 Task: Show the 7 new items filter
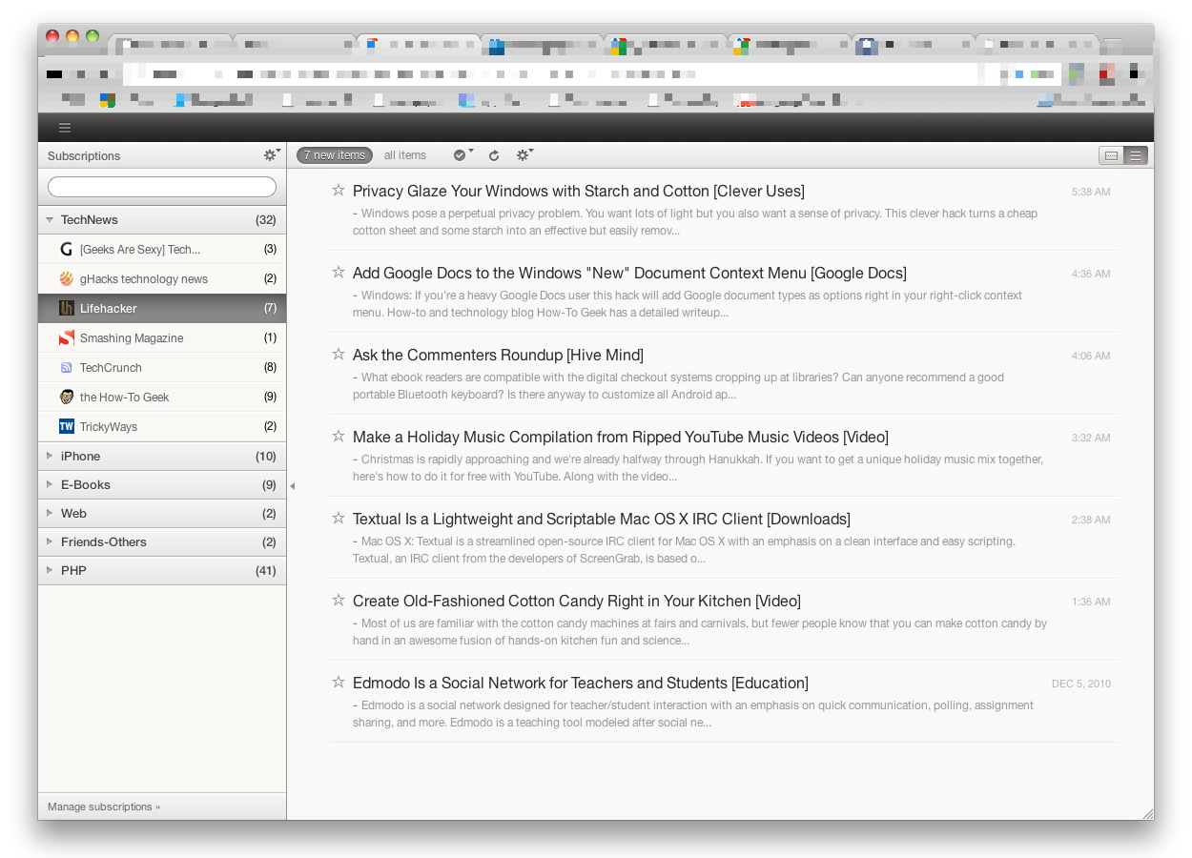click(x=335, y=155)
